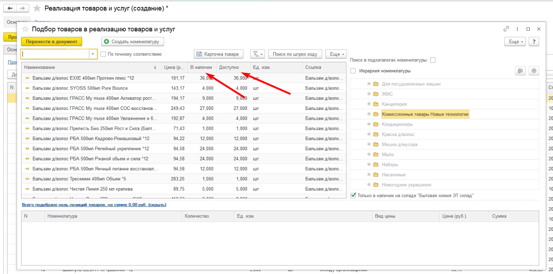Click the Перенести в документ button
This screenshot has height=274, width=553.
[x=51, y=42]
